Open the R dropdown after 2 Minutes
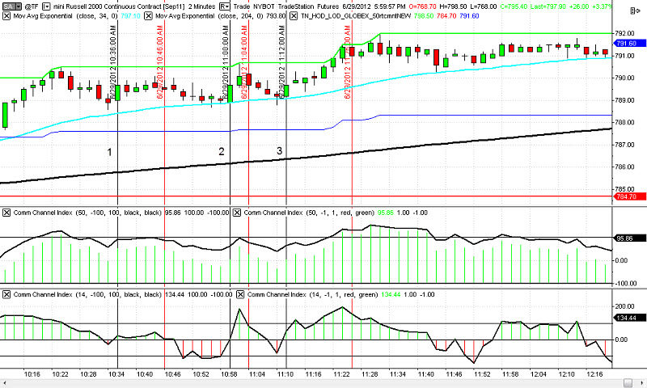The height and width of the screenshot is (388, 647). [225, 6]
